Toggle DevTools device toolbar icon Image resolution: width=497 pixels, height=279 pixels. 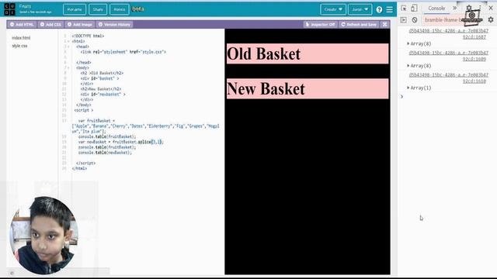(x=414, y=9)
